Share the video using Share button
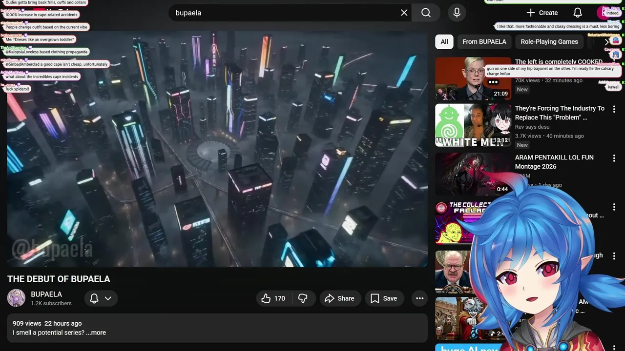This screenshot has height=351, width=625. [x=340, y=298]
